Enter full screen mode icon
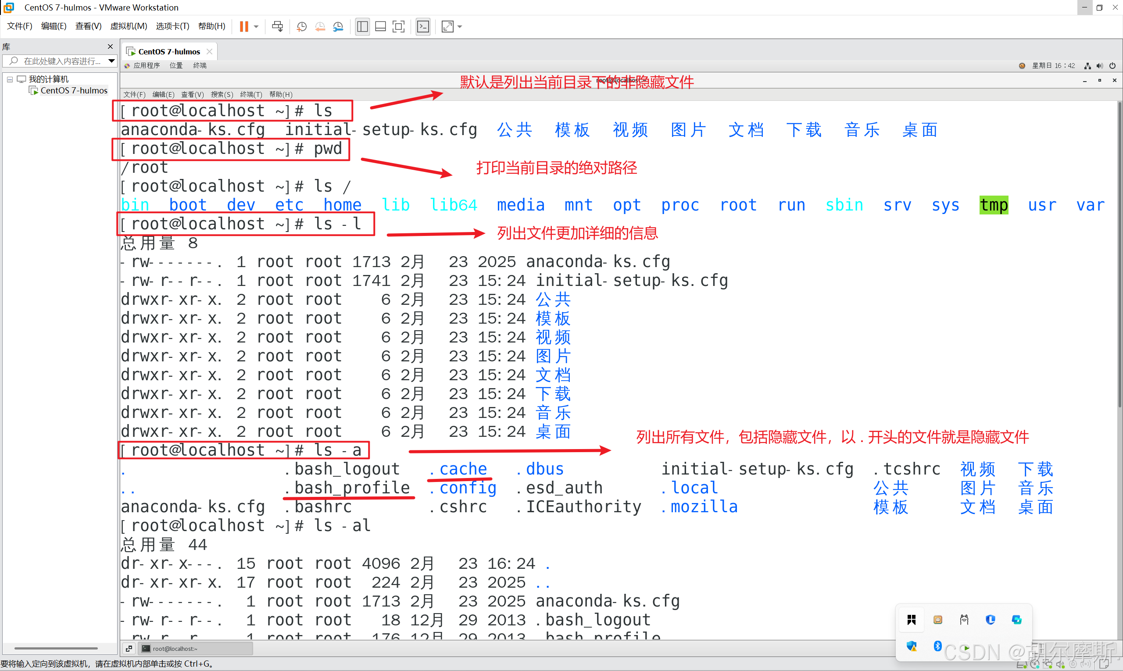The image size is (1123, 671). [398, 27]
